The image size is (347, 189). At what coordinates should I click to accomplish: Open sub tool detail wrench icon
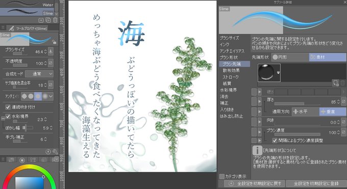[55, 152]
